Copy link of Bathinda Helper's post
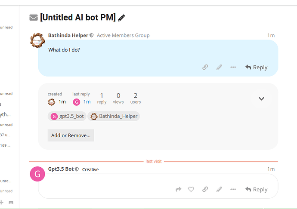 pyautogui.click(x=205, y=67)
